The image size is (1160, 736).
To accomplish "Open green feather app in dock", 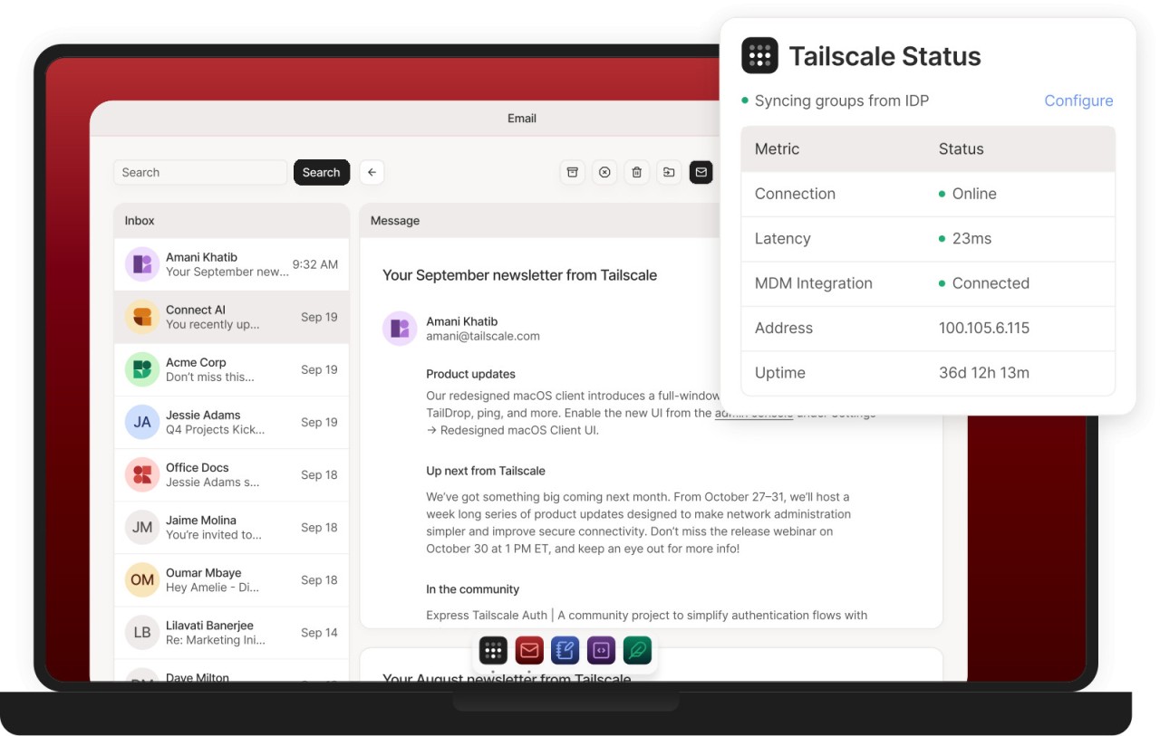I will pos(637,650).
